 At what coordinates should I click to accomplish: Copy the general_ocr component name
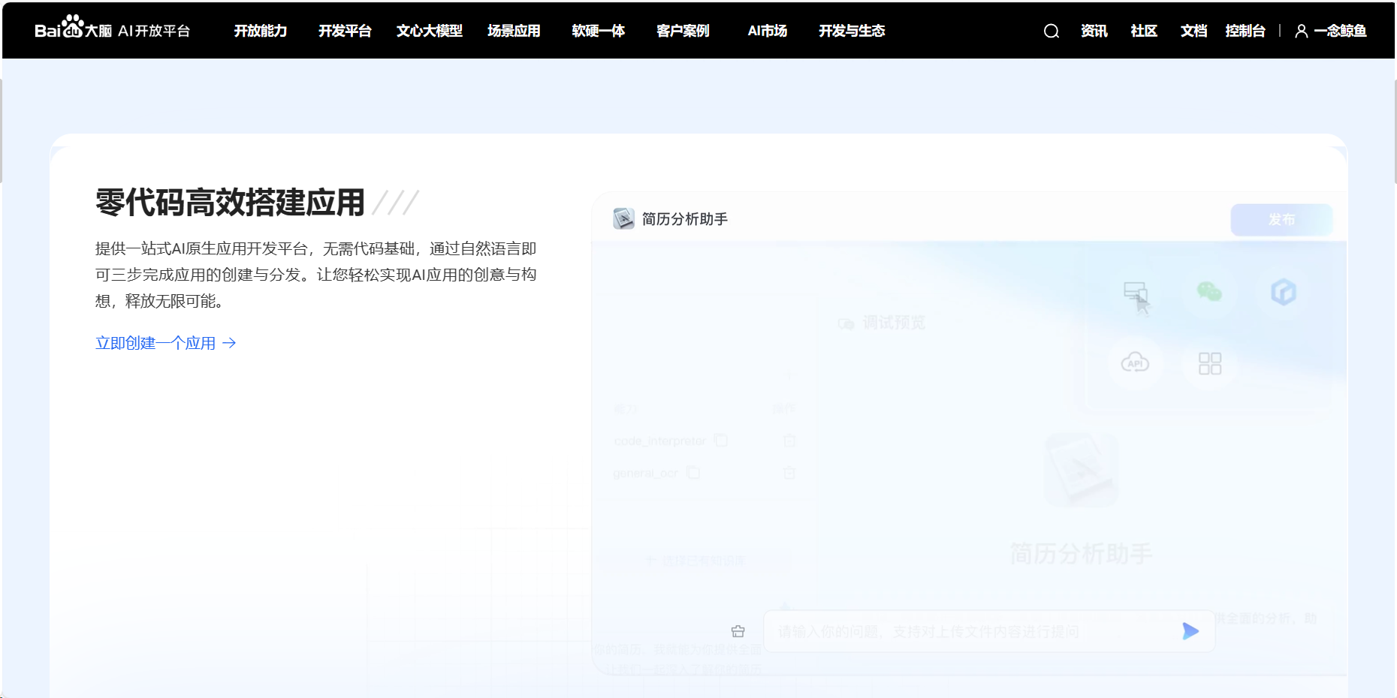[x=693, y=473]
